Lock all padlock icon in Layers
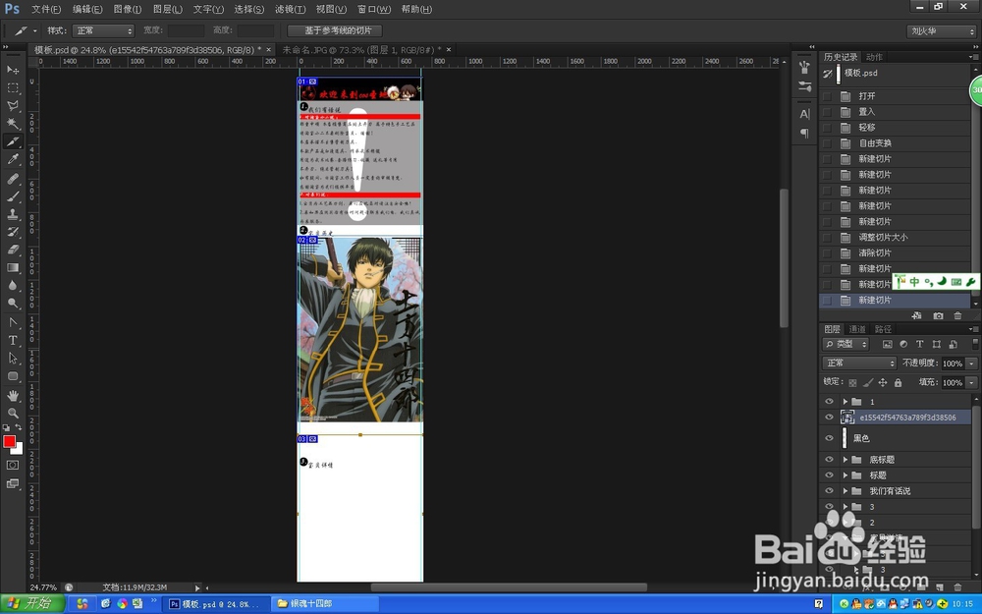This screenshot has width=982, height=614. click(899, 382)
